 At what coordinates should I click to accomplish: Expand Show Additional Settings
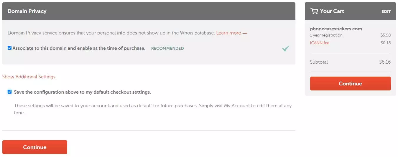[x=29, y=77]
